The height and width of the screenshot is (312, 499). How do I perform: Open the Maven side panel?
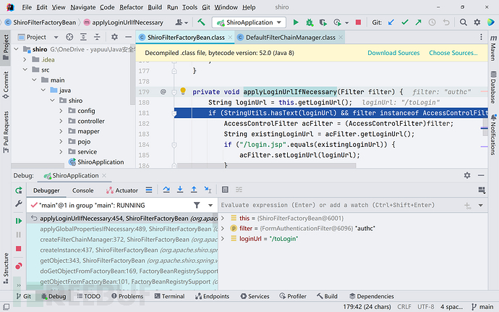493,48
